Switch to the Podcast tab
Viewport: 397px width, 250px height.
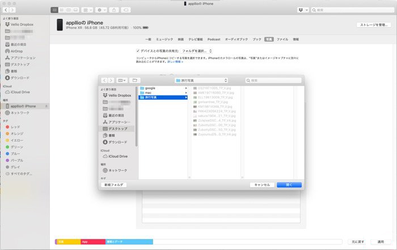(x=214, y=40)
